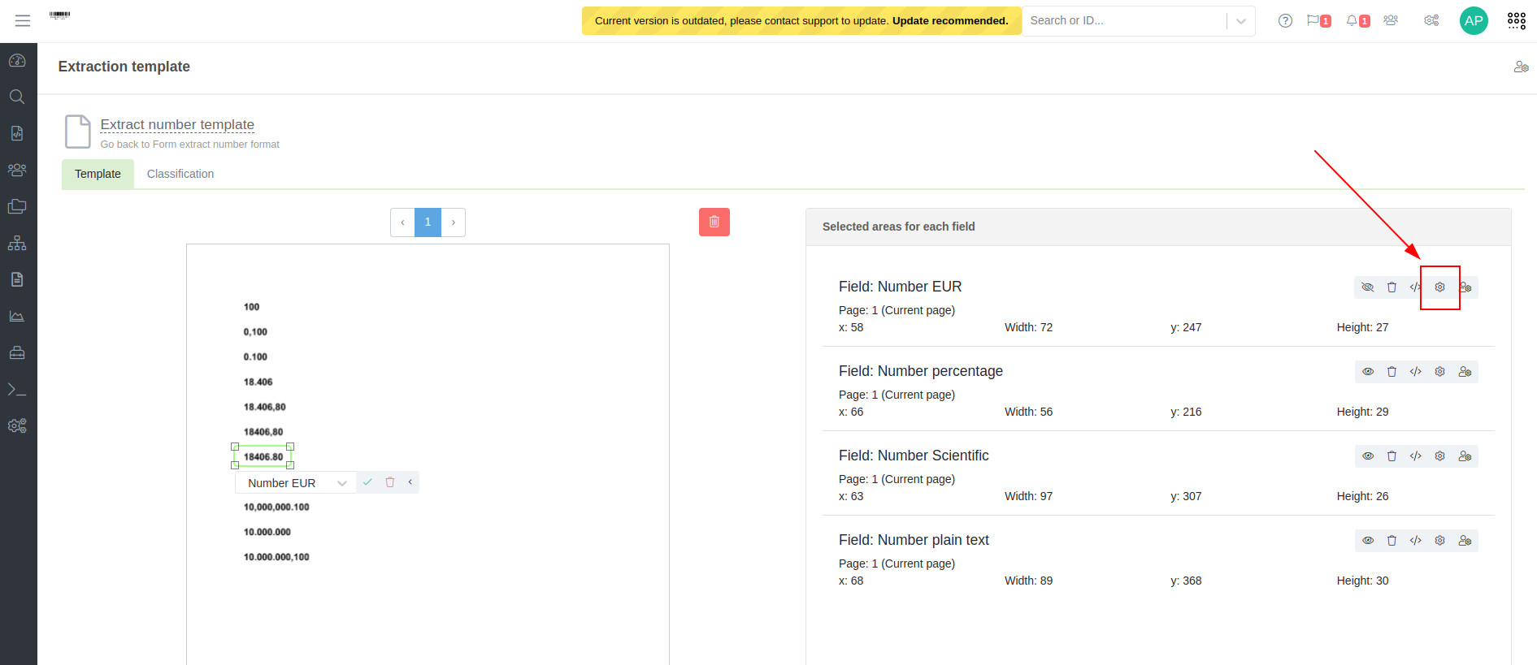This screenshot has width=1537, height=665.
Task: Expand the sidebar hamburger menu
Action: pyautogui.click(x=23, y=21)
